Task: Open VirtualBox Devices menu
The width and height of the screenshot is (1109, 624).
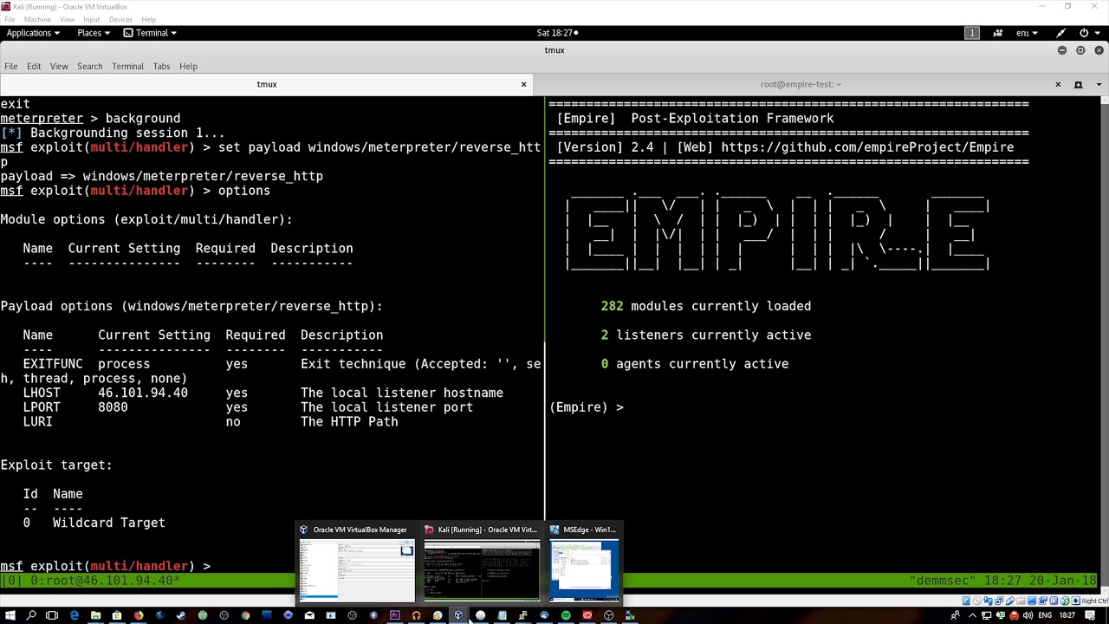Action: [120, 19]
